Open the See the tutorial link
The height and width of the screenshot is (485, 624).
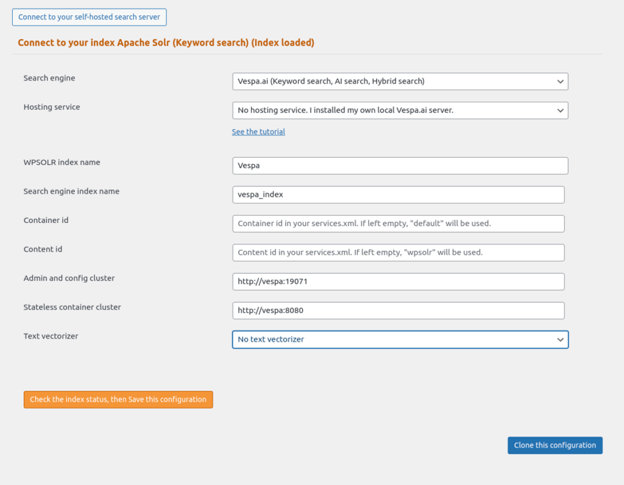click(258, 132)
